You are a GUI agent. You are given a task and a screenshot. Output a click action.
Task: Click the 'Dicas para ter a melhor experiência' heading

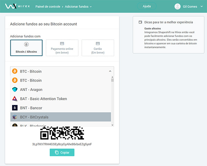click(x=169, y=22)
